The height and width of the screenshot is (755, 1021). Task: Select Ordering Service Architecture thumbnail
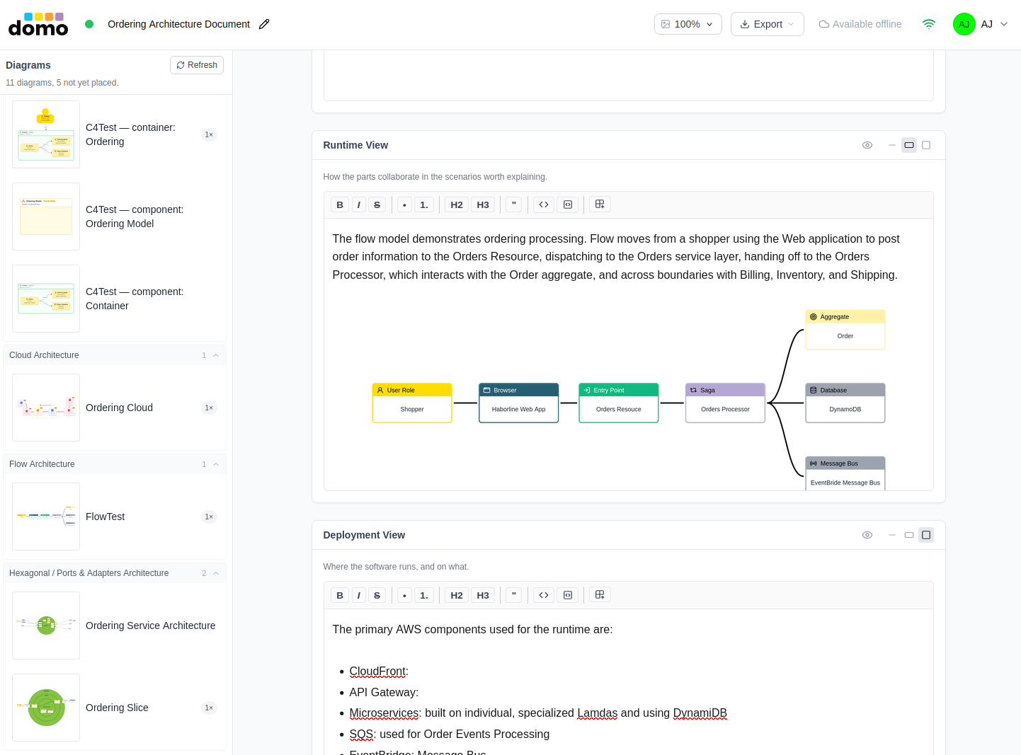(x=46, y=626)
